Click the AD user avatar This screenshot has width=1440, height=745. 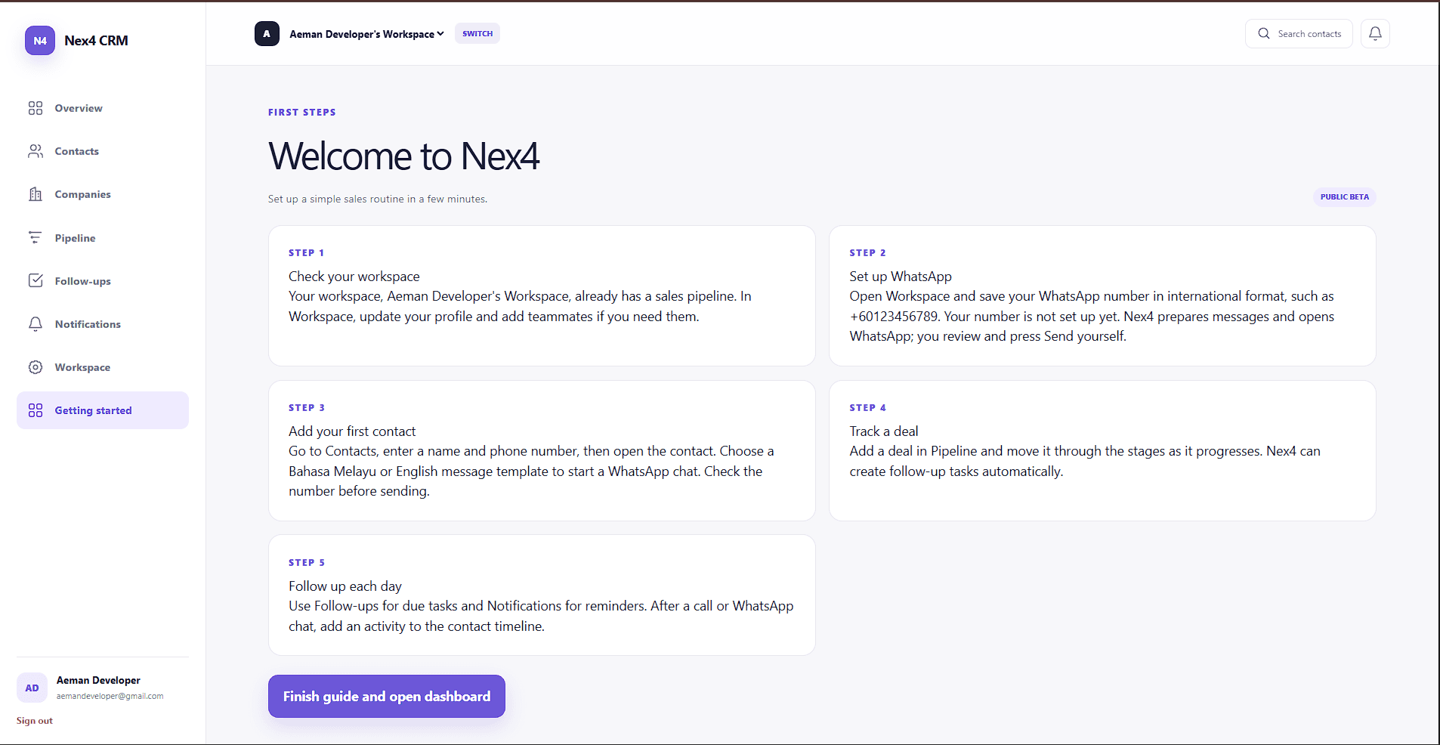pos(32,688)
